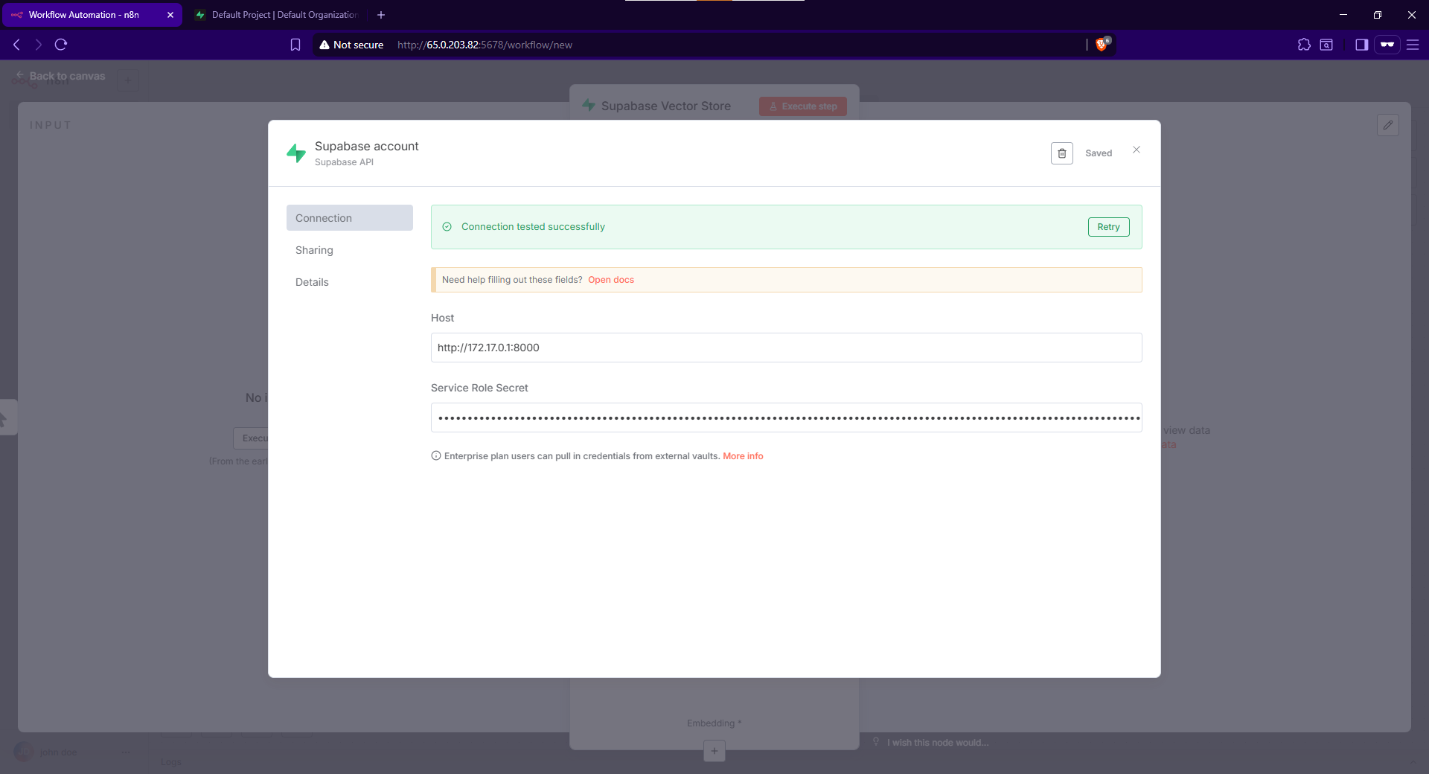Open a new browser tab
The height and width of the screenshot is (774, 1429).
[x=381, y=15]
